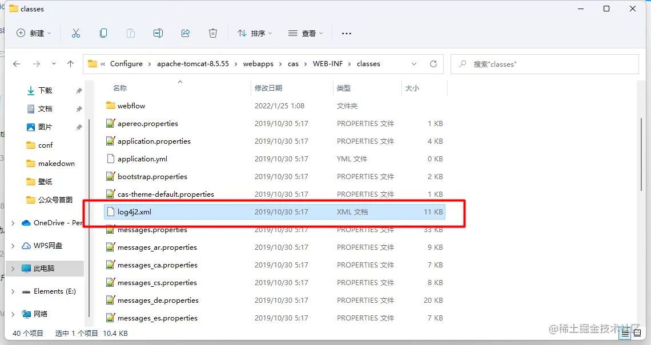Switch to large thumbnails view icon
The width and height of the screenshot is (651, 345).
[x=637, y=333]
